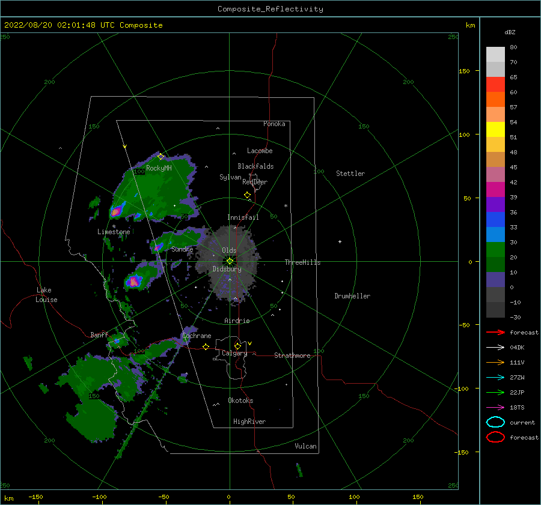This screenshot has width=541, height=505.
Task: Click the Sundre town label
Action: (182, 249)
